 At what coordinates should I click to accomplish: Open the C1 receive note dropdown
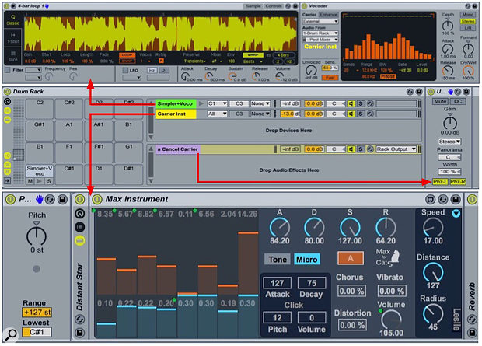click(x=218, y=103)
